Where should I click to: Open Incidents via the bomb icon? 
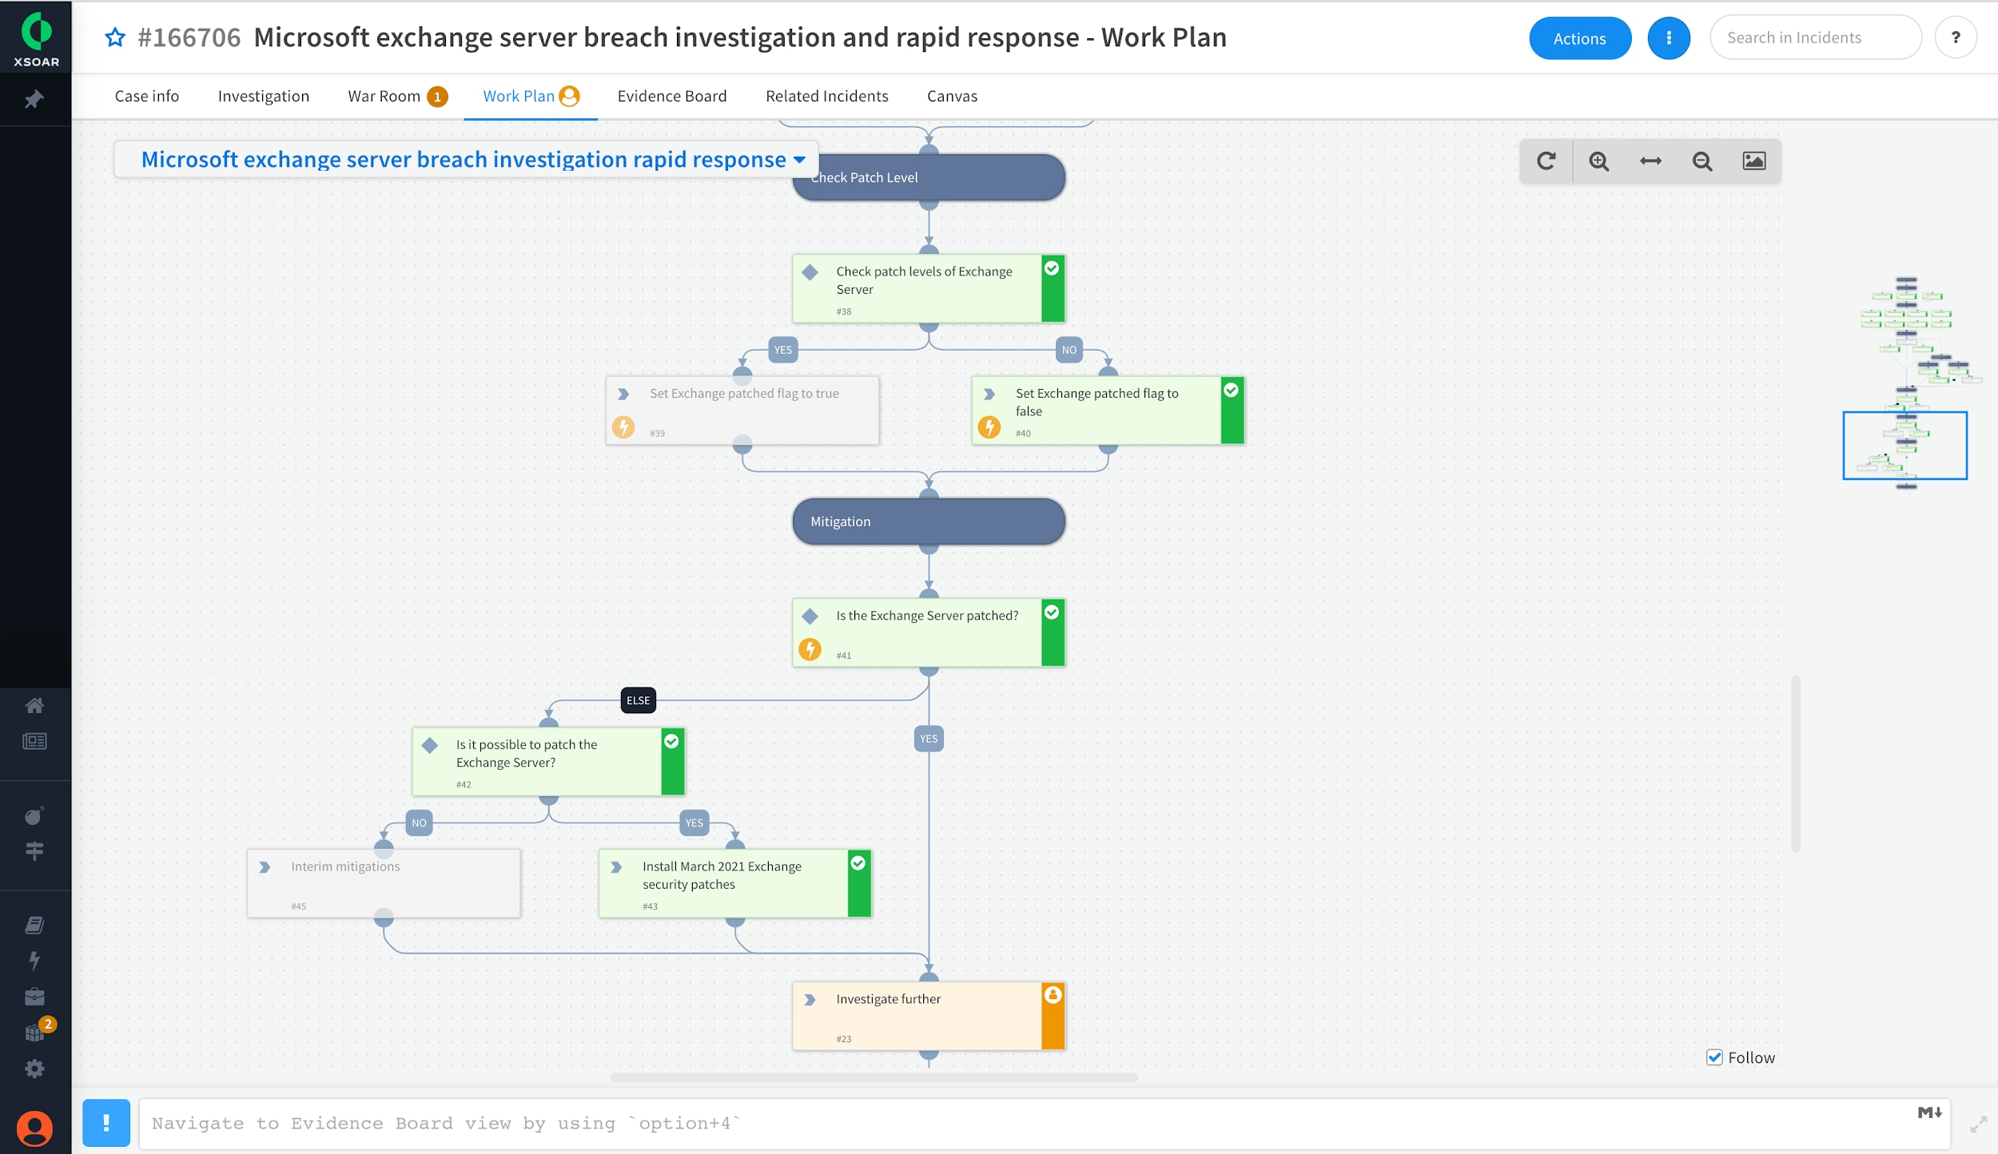pos(34,815)
